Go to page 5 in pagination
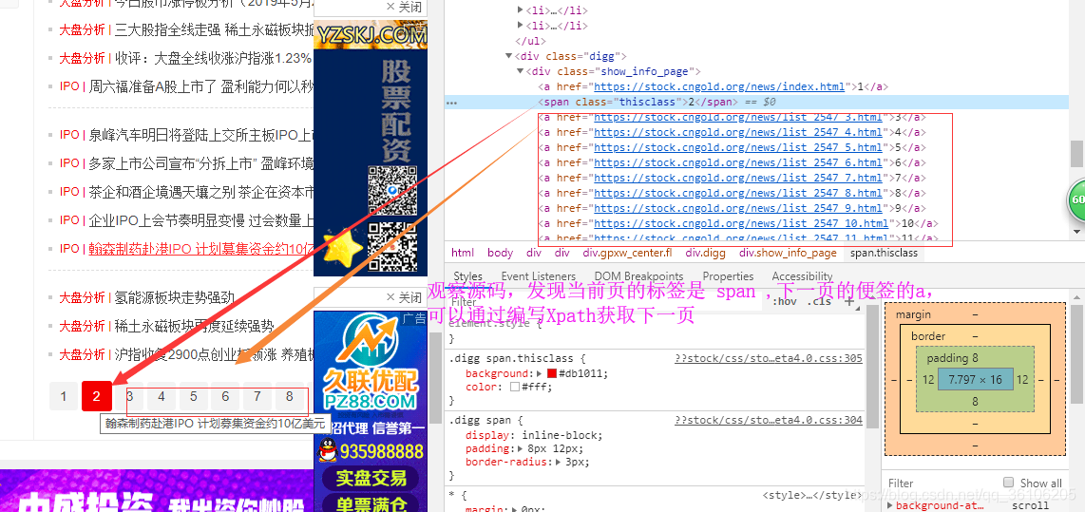 point(193,396)
